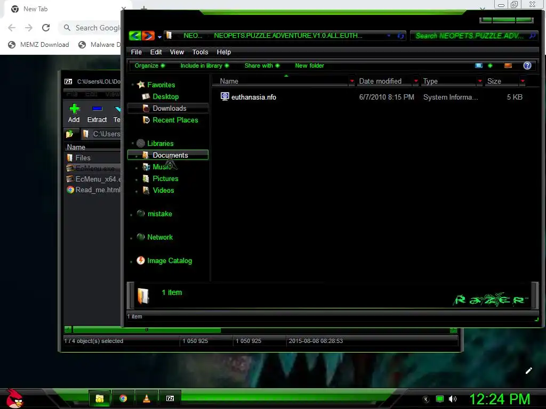The height and width of the screenshot is (409, 546).
Task: Open the Music library
Action: (162, 167)
